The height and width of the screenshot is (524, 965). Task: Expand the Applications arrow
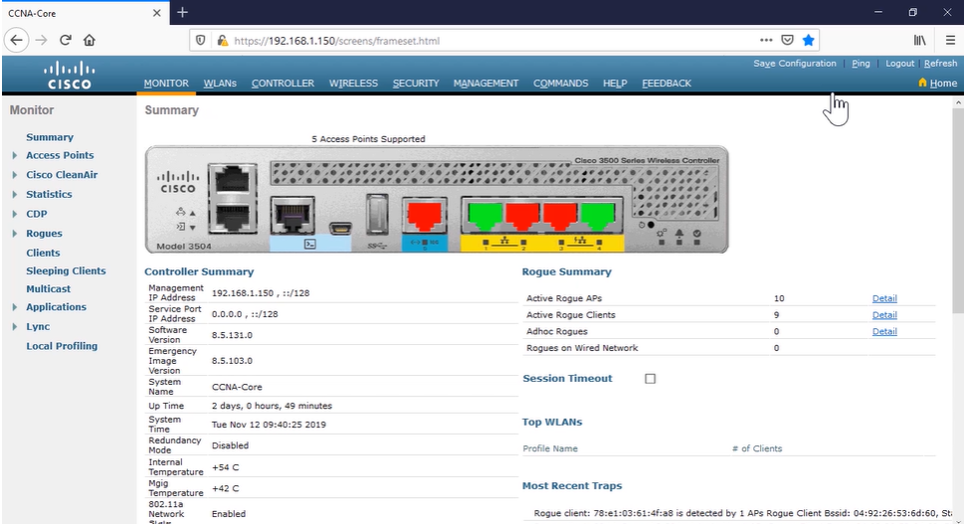tap(15, 307)
